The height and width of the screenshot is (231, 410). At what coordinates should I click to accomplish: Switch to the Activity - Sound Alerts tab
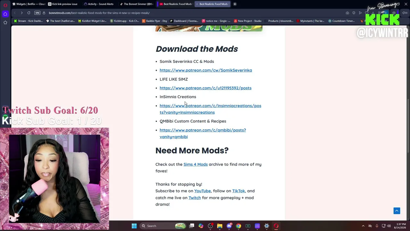pos(101,4)
